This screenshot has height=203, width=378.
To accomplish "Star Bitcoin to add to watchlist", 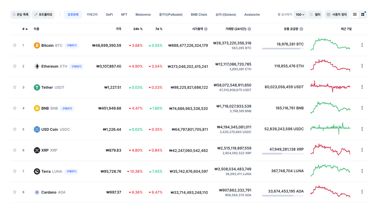I will point(15,45).
